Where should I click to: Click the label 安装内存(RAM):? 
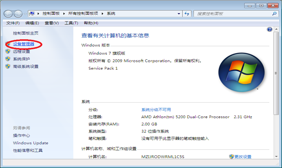(104, 124)
